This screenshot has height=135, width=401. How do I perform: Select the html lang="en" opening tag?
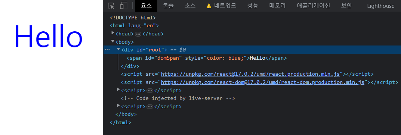(134, 26)
